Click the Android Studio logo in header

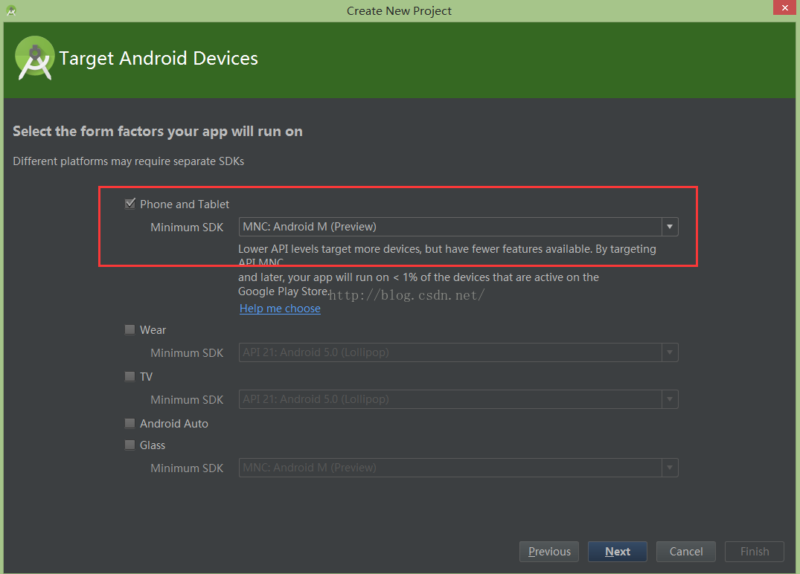tap(35, 58)
